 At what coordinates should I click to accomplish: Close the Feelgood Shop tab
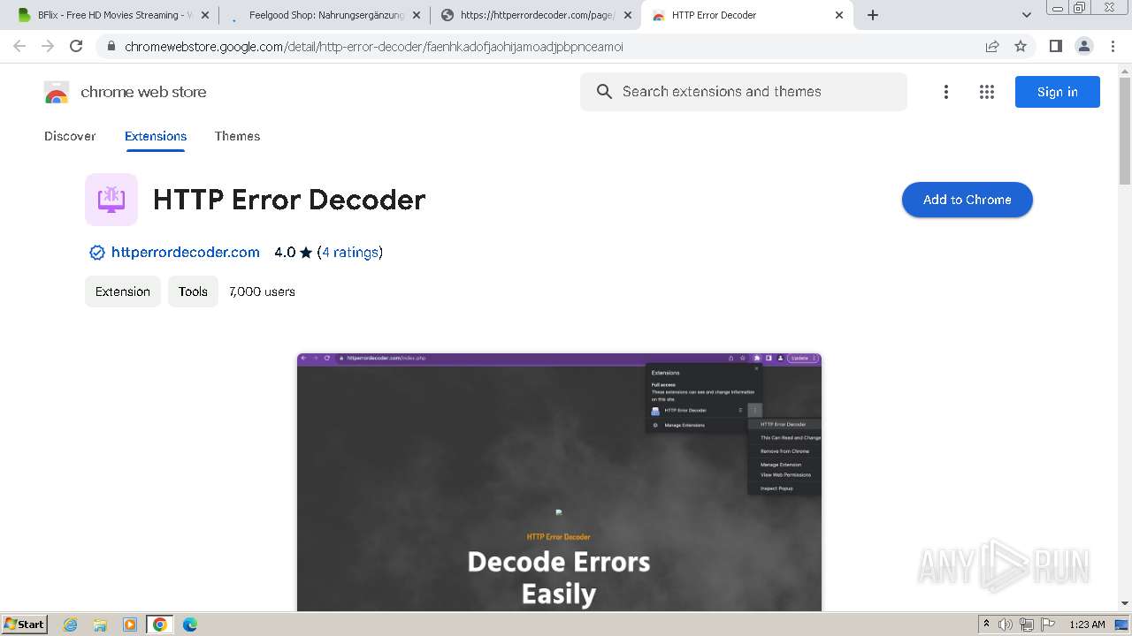tap(417, 15)
